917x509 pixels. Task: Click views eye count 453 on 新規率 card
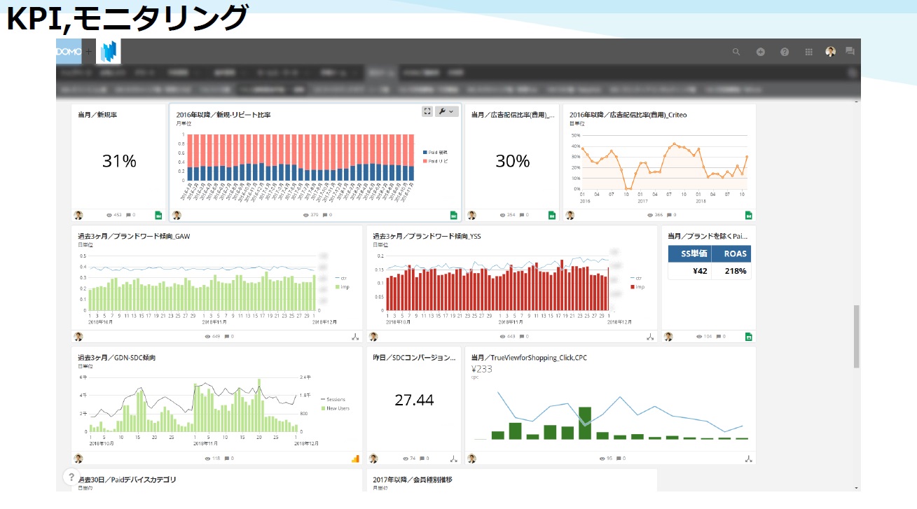click(114, 215)
